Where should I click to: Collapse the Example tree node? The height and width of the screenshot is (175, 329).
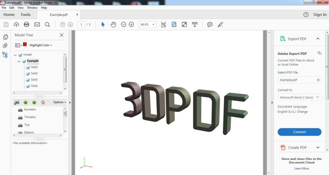click(19, 61)
